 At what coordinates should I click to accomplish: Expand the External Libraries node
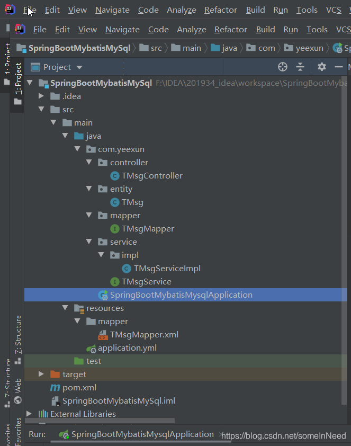[29, 414]
